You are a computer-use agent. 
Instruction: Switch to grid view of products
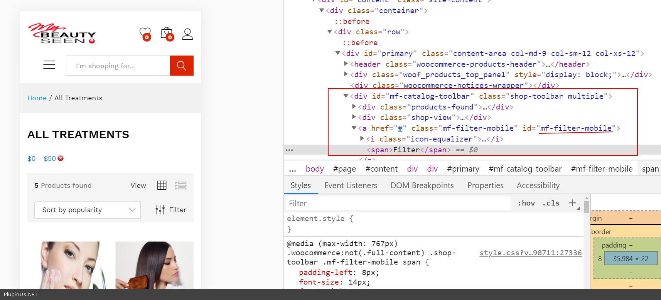click(x=162, y=185)
